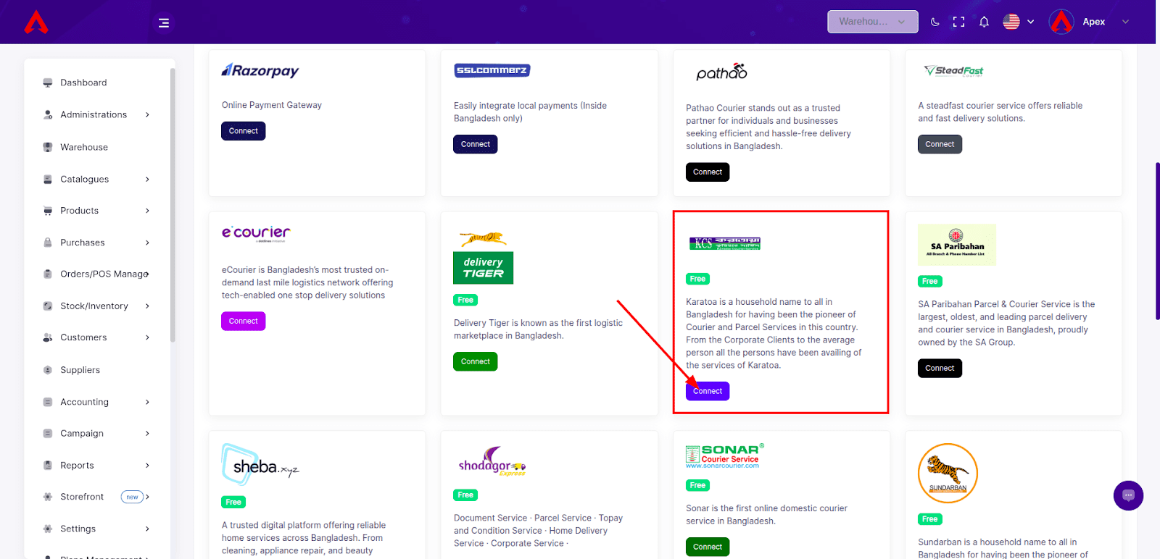
Task: Click the Sonar Courier Service logo
Action: [725, 456]
